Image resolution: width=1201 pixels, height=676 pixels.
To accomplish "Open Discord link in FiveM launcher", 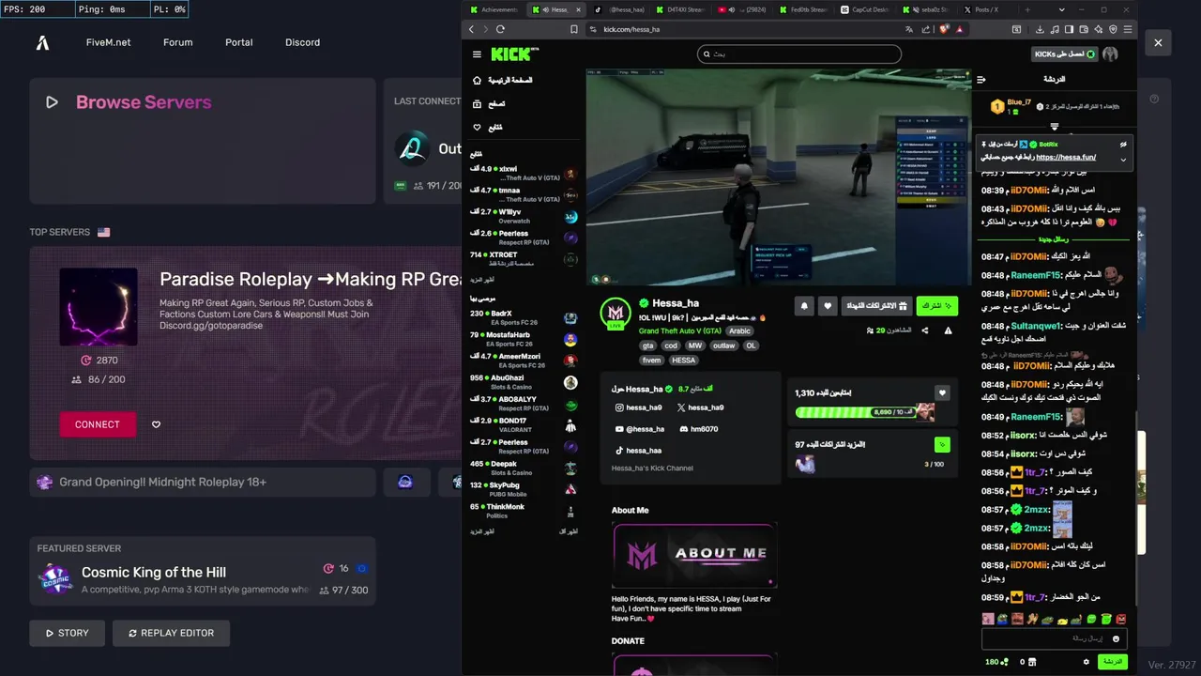I will coord(302,42).
